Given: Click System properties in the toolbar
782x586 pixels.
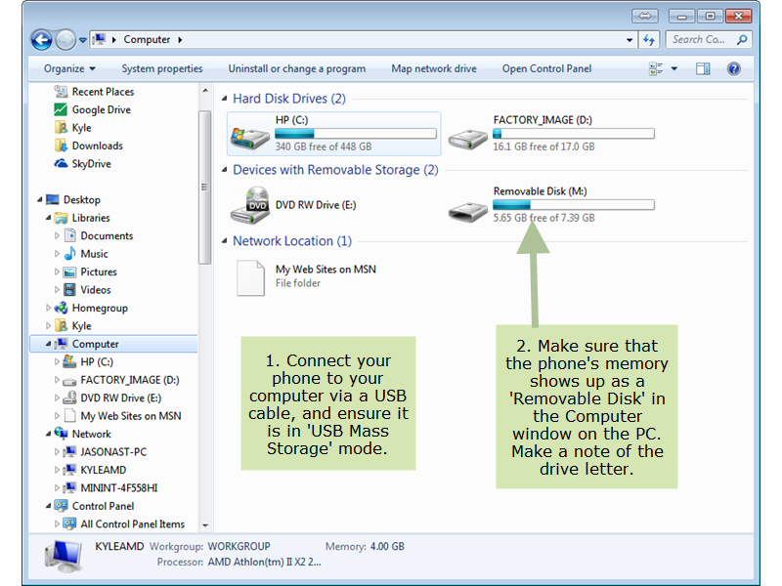Looking at the screenshot, I should point(162,68).
